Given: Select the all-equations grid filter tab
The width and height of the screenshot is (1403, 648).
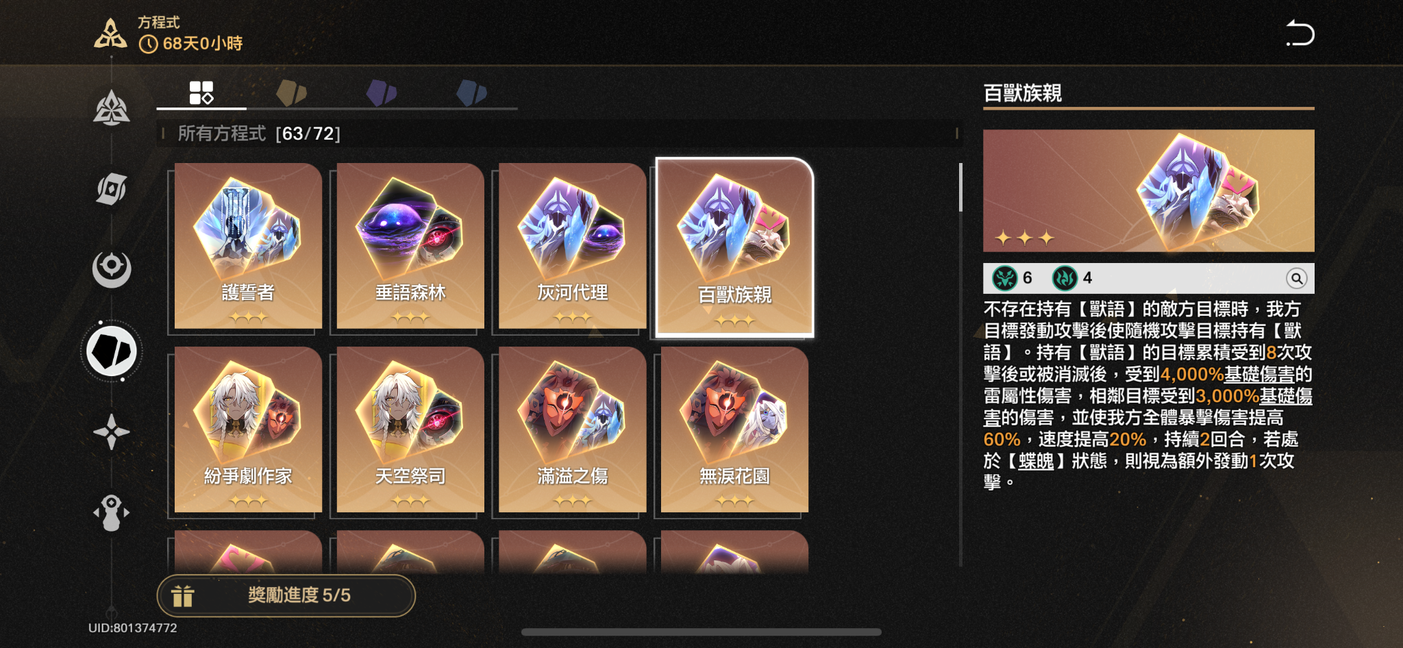Looking at the screenshot, I should [201, 93].
